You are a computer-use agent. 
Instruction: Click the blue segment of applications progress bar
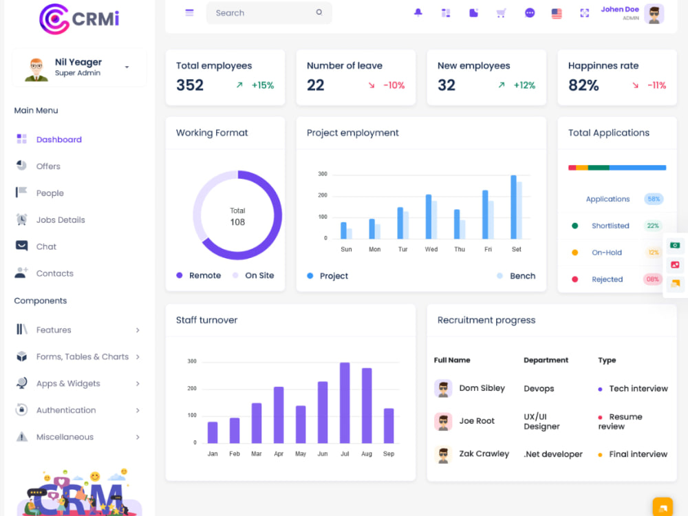click(638, 168)
